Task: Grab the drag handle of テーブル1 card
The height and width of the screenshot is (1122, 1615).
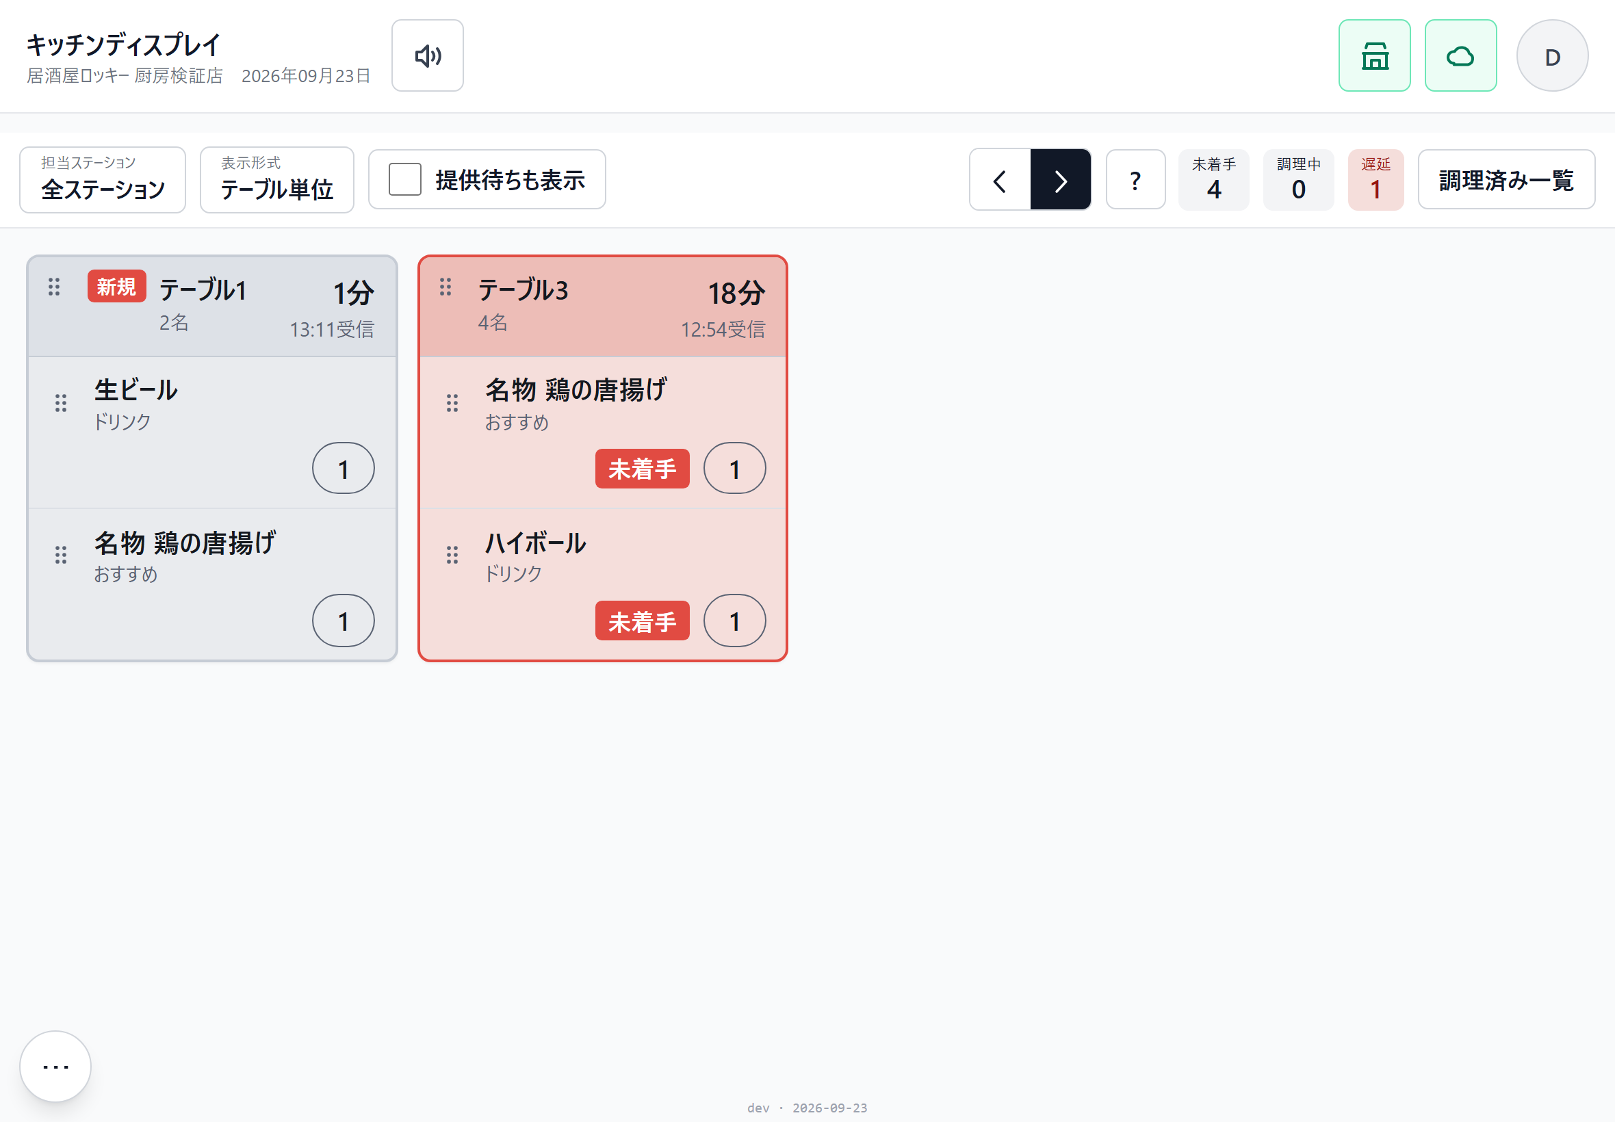Action: (x=54, y=287)
